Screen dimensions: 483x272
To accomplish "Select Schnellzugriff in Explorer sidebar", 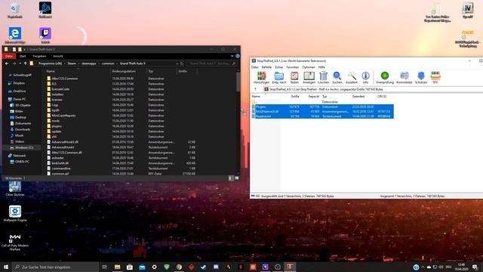I will [20, 75].
